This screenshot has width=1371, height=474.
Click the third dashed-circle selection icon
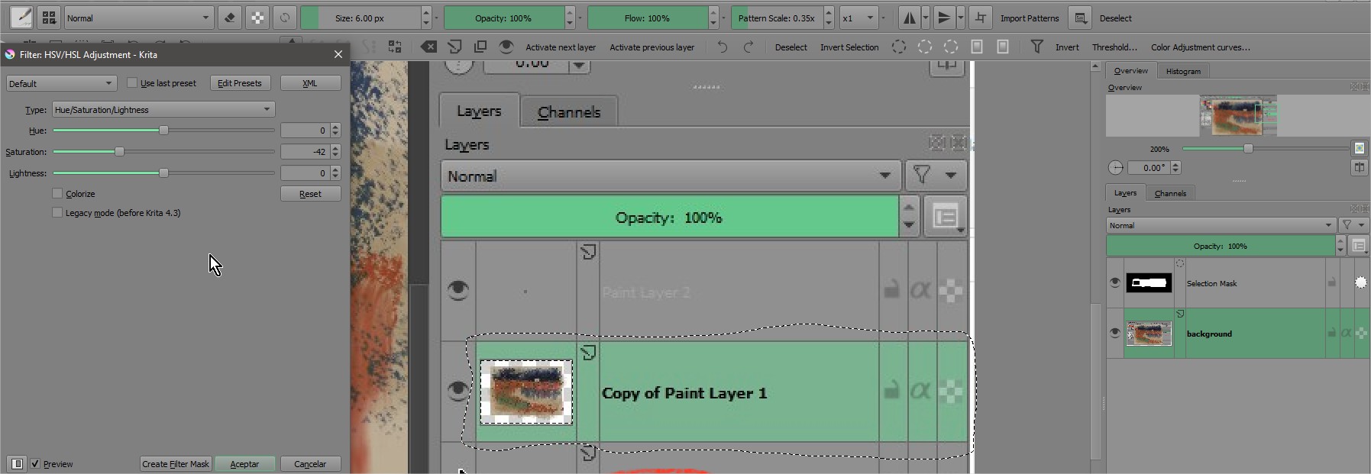950,47
